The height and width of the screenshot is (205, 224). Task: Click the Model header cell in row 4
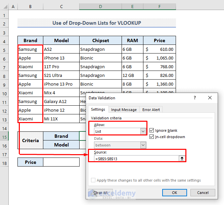61,40
